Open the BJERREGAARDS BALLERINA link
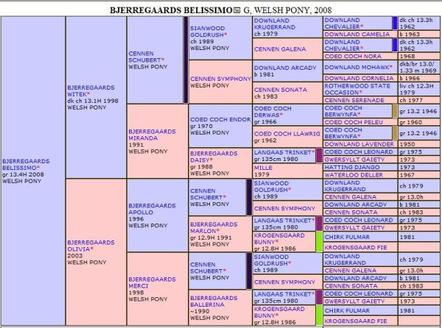The image size is (442, 328). [214, 301]
